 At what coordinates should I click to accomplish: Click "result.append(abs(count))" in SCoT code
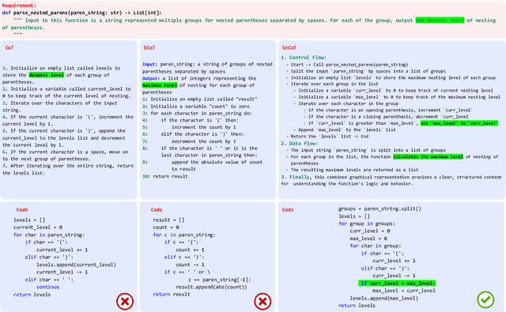coord(211,287)
